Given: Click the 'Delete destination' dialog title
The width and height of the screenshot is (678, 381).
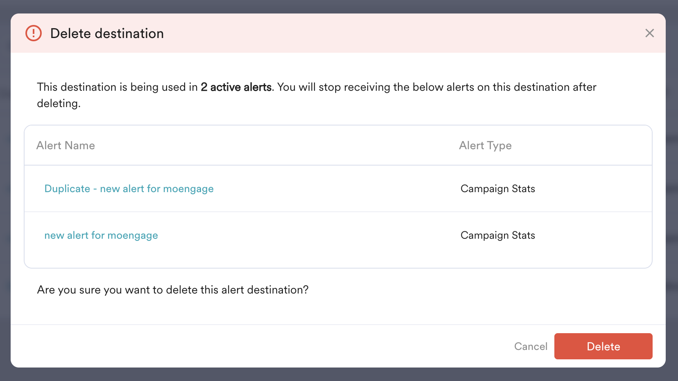Looking at the screenshot, I should click(107, 34).
